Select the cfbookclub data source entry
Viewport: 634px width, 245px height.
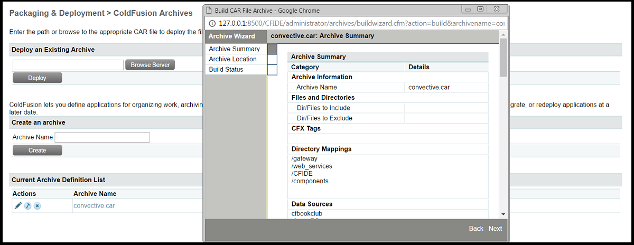click(306, 214)
